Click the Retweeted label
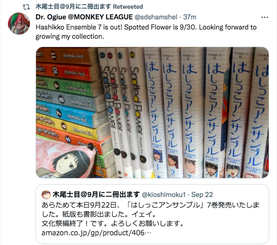The image size is (277, 245). tap(128, 7)
